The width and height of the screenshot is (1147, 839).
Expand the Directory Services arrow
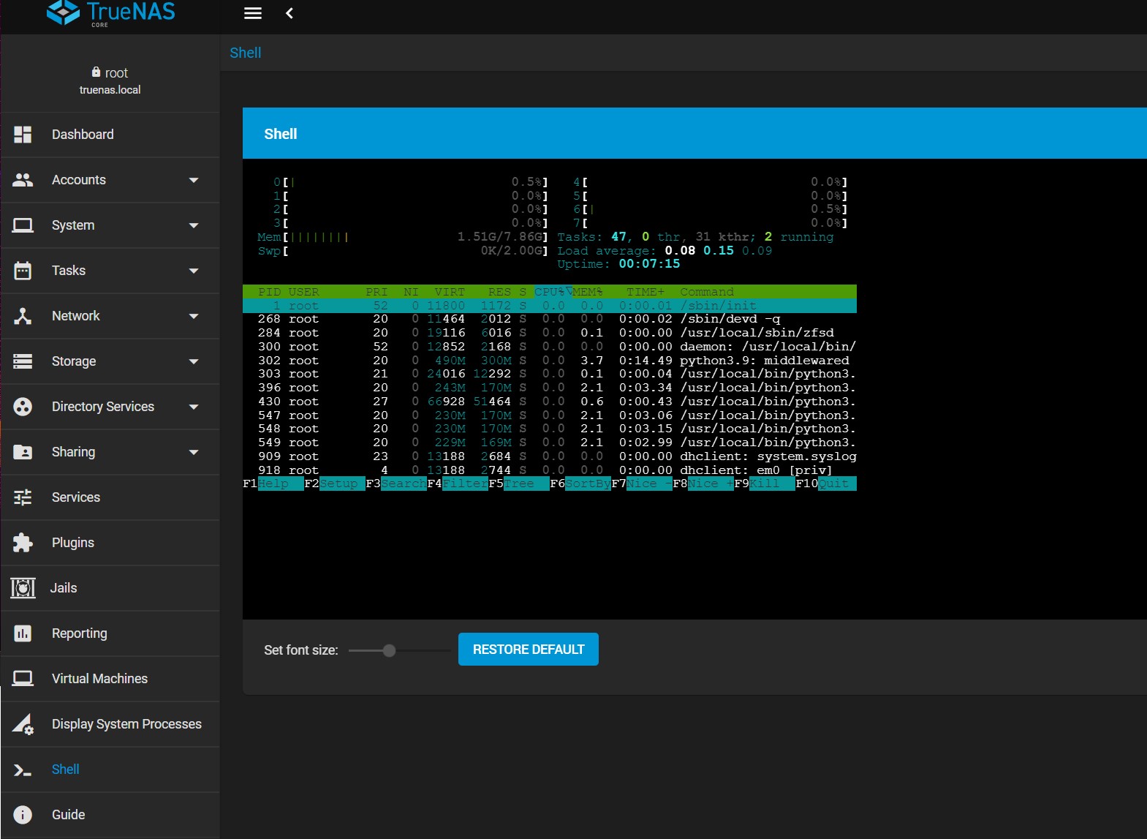click(x=194, y=407)
